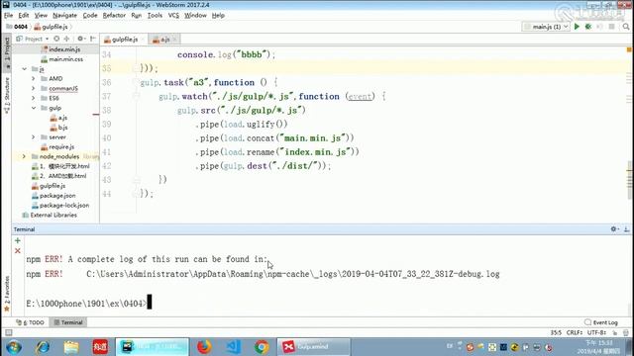Click the line separator CRLF selector
Image resolution: width=634 pixels, height=356 pixels.
575,332
